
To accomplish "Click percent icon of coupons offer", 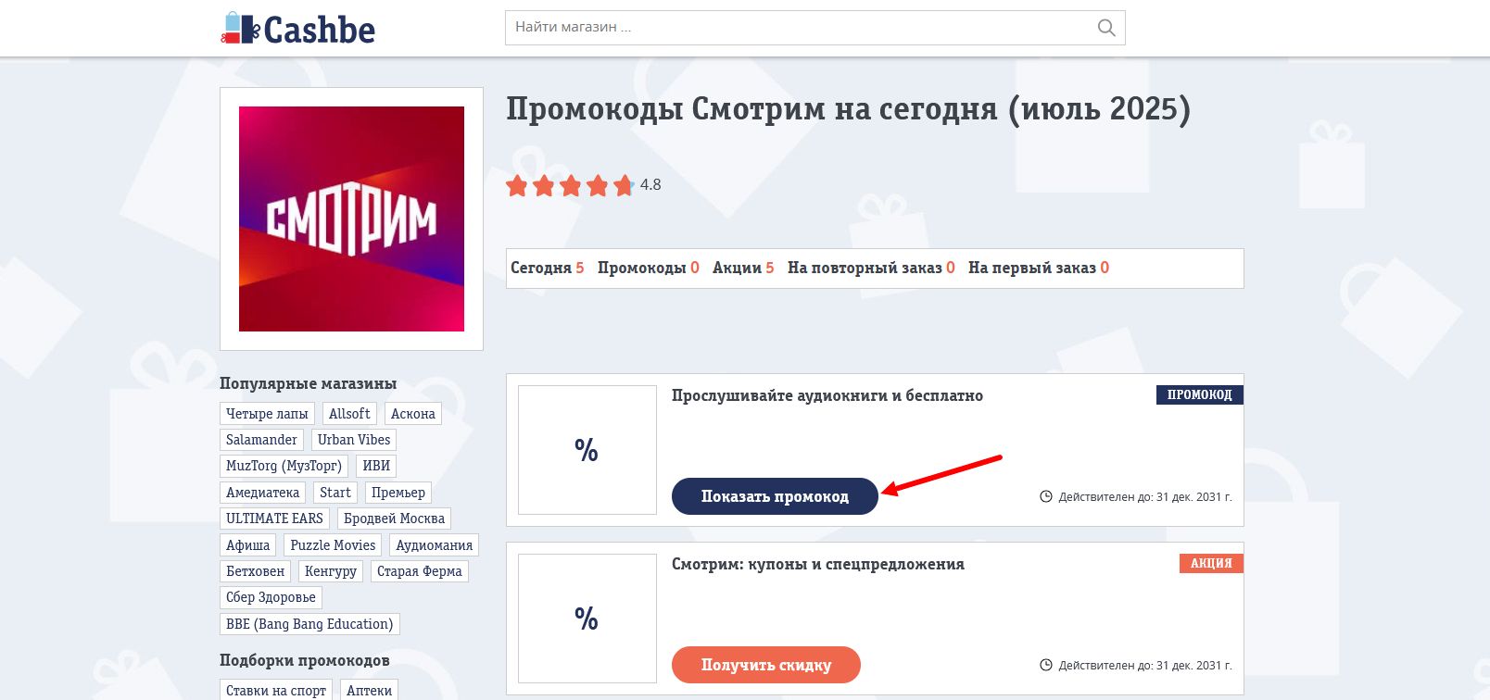I will pyautogui.click(x=587, y=619).
